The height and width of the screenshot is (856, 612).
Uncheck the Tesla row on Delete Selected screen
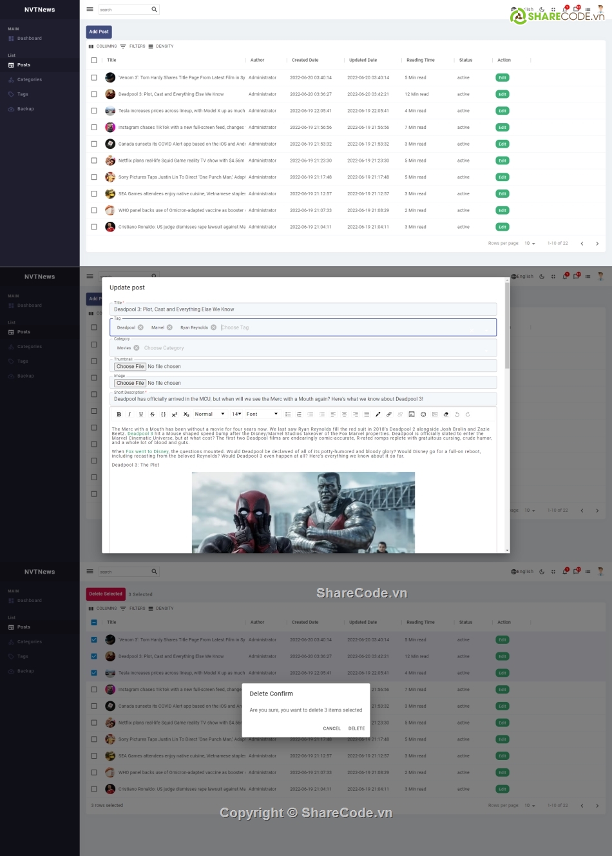pyautogui.click(x=94, y=673)
